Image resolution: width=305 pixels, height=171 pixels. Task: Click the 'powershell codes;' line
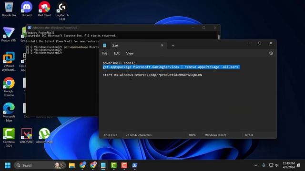point(119,63)
